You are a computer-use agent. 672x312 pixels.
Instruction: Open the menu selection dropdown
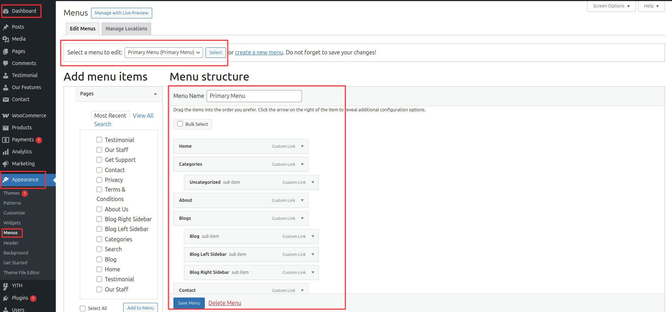(x=164, y=52)
